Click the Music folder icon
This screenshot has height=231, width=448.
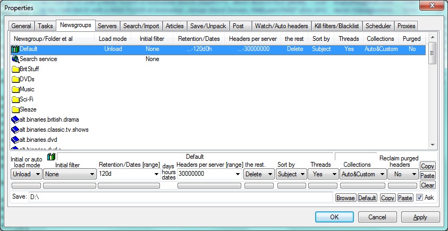coord(15,89)
